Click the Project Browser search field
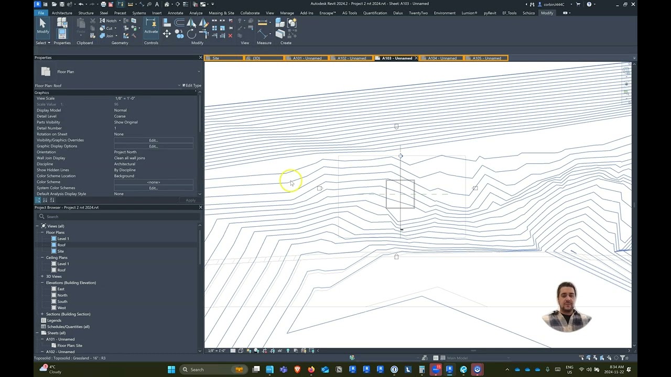 pos(118,217)
